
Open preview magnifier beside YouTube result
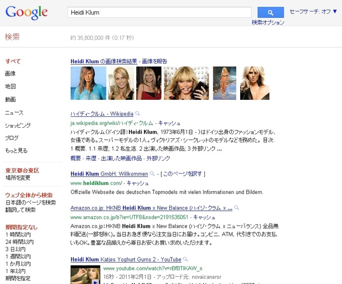pos(185,259)
